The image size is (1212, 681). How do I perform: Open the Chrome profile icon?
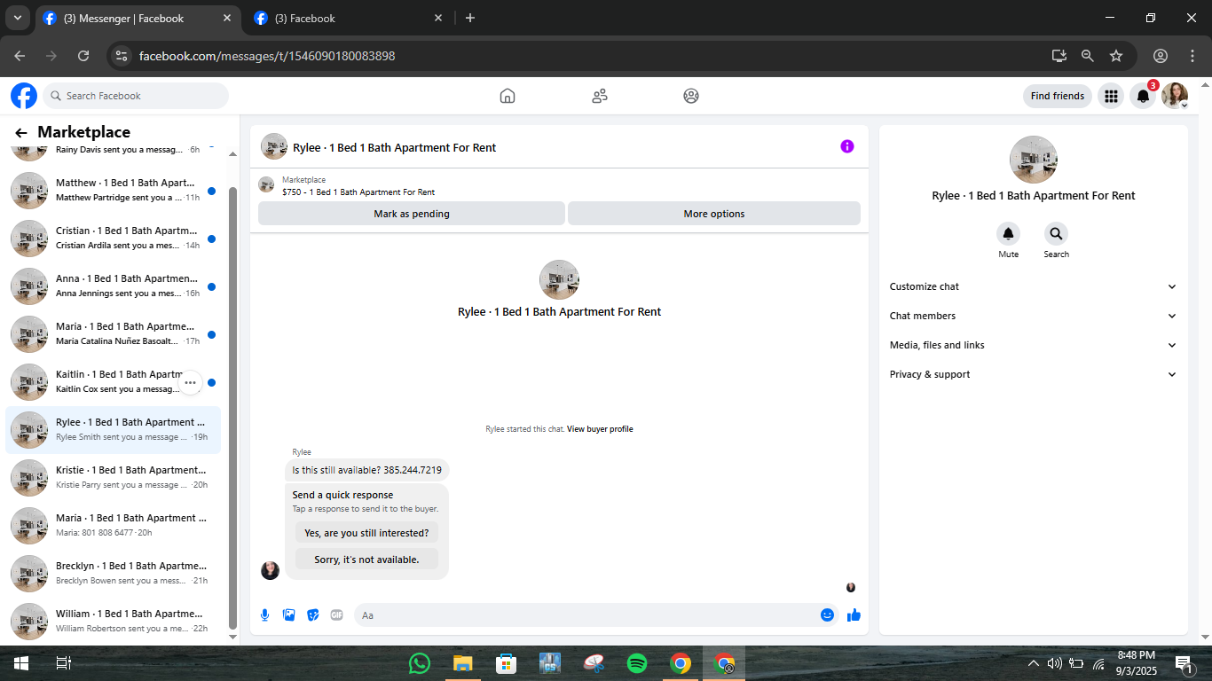click(1161, 56)
